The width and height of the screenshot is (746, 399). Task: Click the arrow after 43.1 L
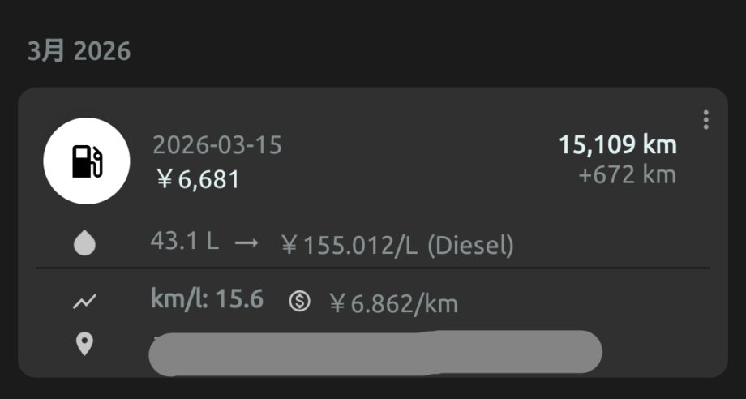click(x=246, y=243)
